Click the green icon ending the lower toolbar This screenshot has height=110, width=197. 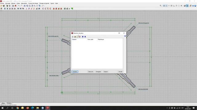72,9
